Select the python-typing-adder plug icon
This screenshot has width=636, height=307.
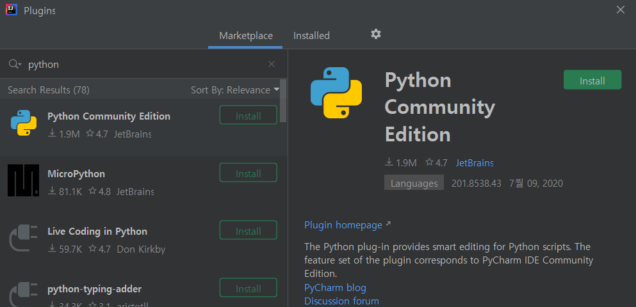[x=24, y=294]
